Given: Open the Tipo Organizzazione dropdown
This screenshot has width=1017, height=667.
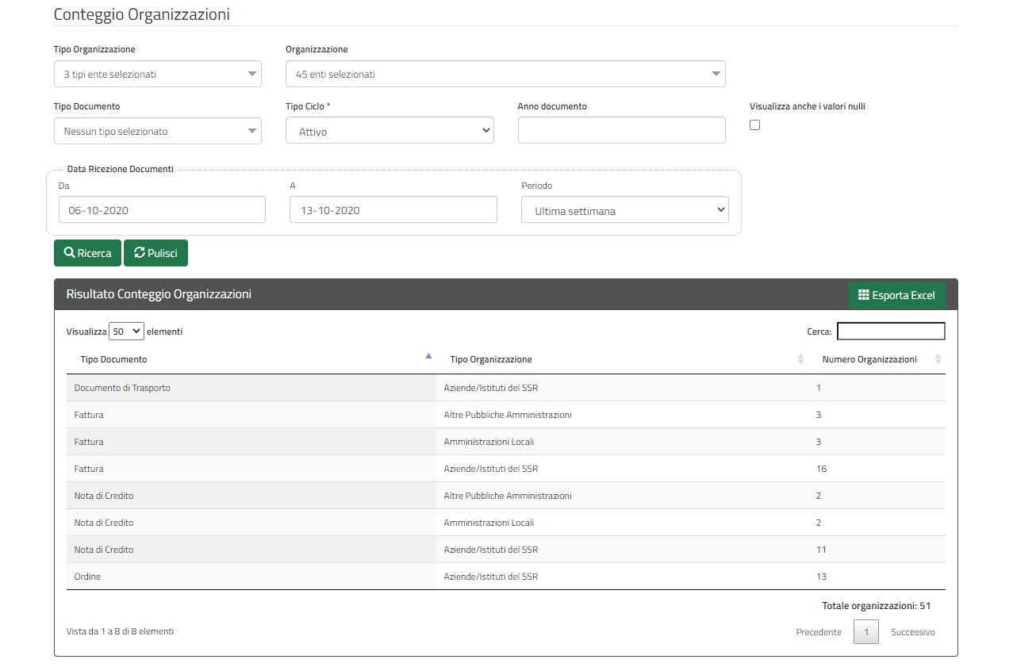Looking at the screenshot, I should click(x=158, y=74).
